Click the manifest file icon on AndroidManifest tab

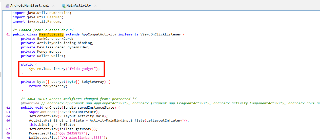tap(7, 6)
